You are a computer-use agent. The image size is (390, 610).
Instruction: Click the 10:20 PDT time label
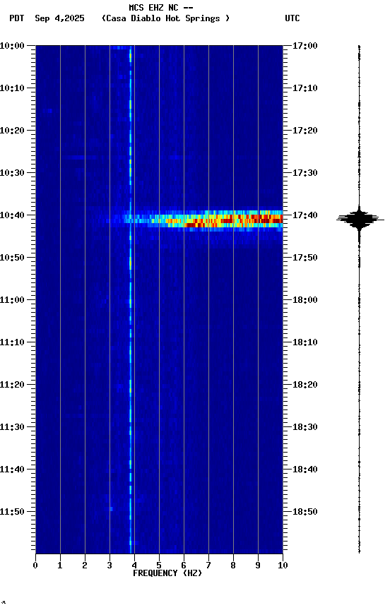point(12,131)
